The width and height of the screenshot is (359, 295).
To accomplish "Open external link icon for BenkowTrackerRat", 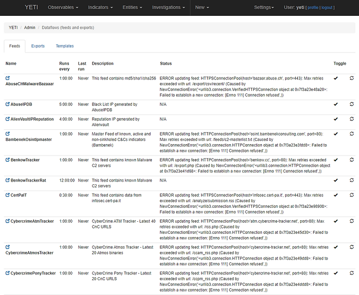I will (8, 180).
